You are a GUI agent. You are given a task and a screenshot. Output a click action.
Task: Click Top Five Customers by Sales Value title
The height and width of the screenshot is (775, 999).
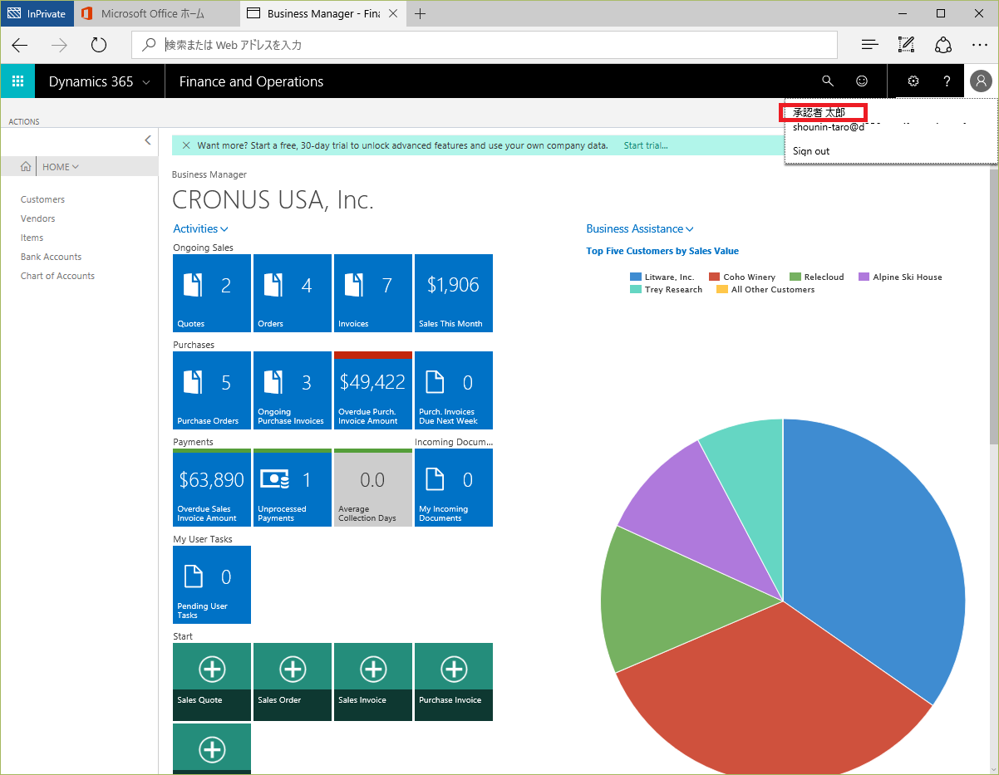click(x=662, y=251)
